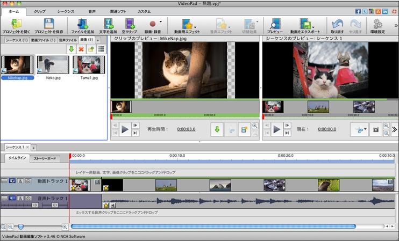Play the sequence preview
This screenshot has width=399, height=241.
click(276, 129)
